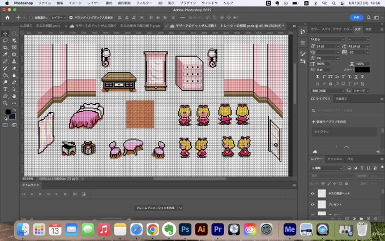Open the anti-aliasing シャープ dropdown

(x=361, y=91)
